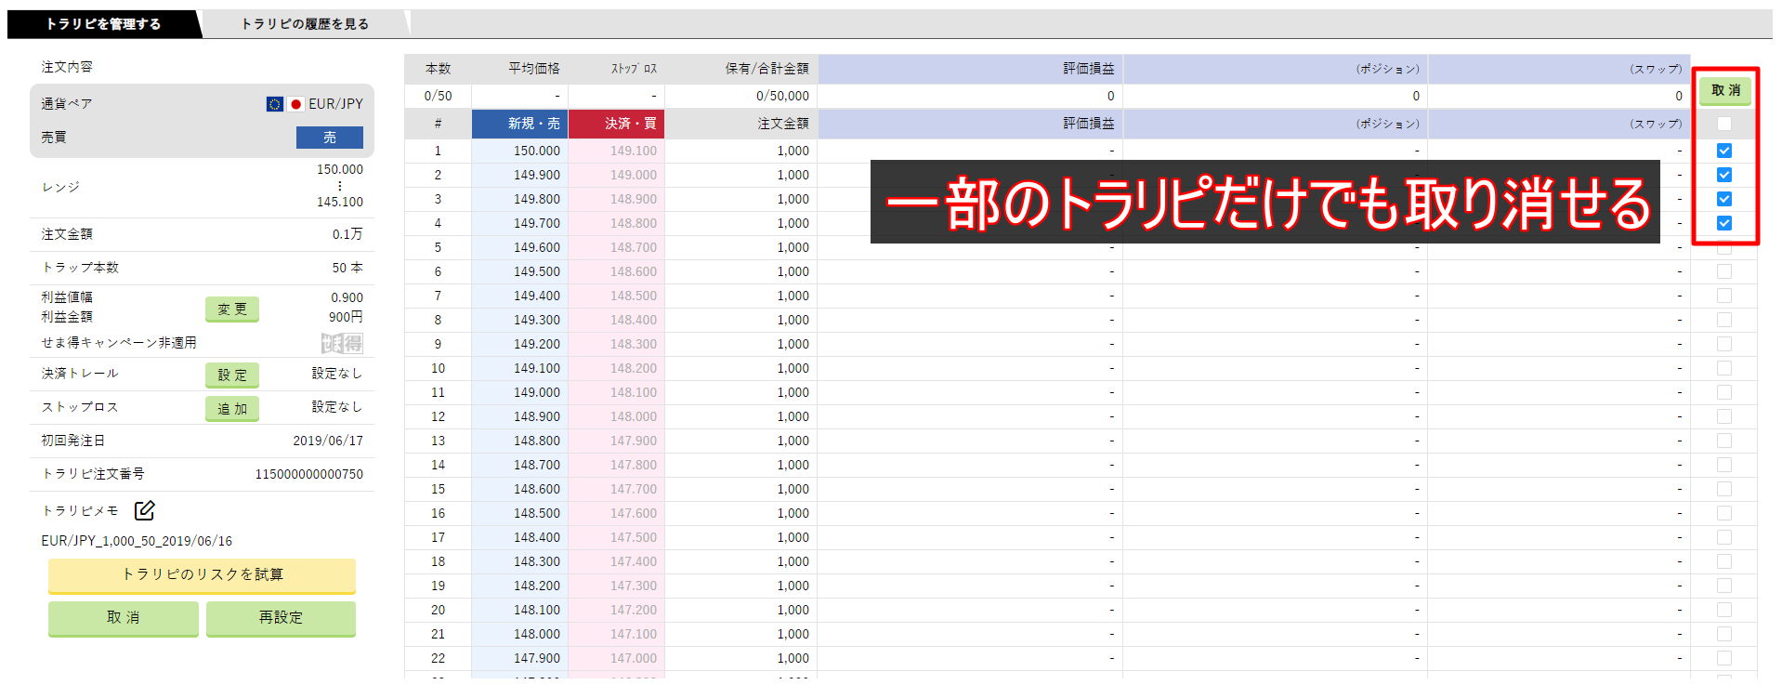Click settlement price 147.000 in row 22

click(634, 658)
